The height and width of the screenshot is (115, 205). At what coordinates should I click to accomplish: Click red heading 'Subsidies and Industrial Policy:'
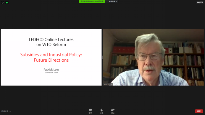(51, 55)
